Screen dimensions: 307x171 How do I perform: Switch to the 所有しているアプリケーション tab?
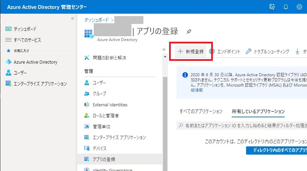258,111
